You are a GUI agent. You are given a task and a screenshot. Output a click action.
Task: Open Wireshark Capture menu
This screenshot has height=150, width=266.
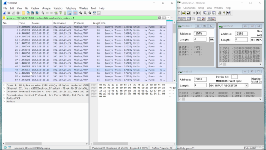35,8
